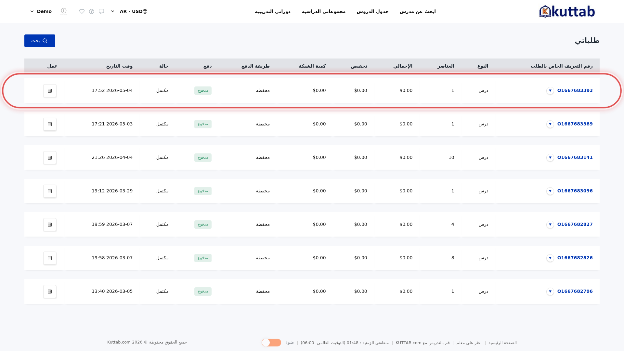Open the favorites heart icon in header

click(82, 11)
